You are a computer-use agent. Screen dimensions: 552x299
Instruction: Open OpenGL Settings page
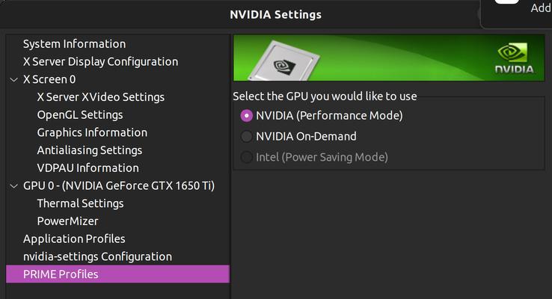(80, 114)
